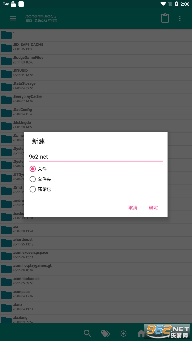Open the hamburger navigation menu

click(13, 18)
